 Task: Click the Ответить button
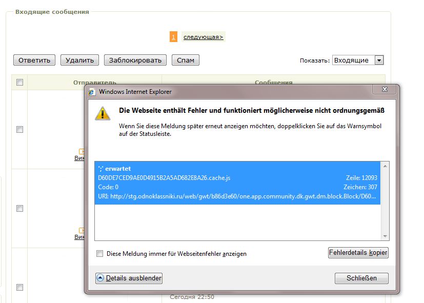(x=34, y=60)
